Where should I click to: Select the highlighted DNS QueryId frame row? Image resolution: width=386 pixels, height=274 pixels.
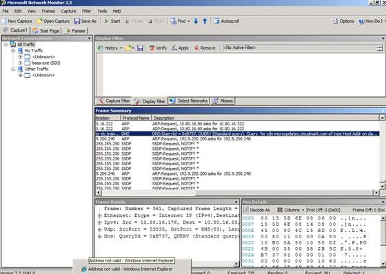237,134
